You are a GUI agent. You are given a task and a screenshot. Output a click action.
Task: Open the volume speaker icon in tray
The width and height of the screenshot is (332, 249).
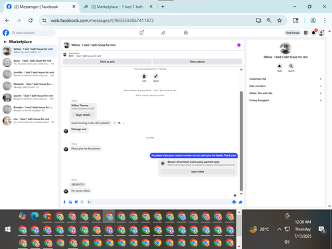pos(287,242)
